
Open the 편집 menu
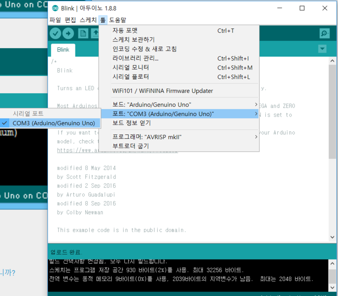tap(70, 20)
